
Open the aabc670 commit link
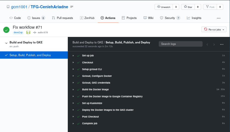43,32
